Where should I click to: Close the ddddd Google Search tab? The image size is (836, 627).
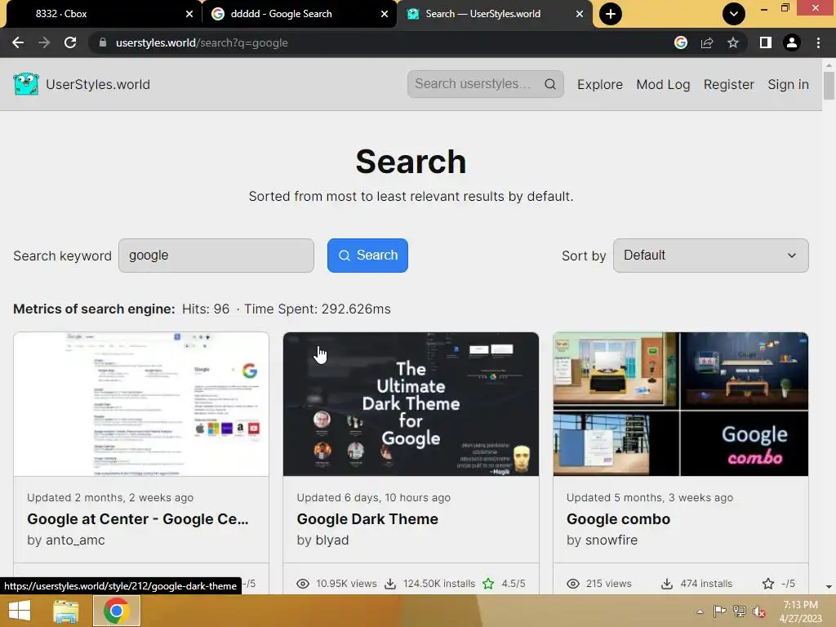pos(385,14)
